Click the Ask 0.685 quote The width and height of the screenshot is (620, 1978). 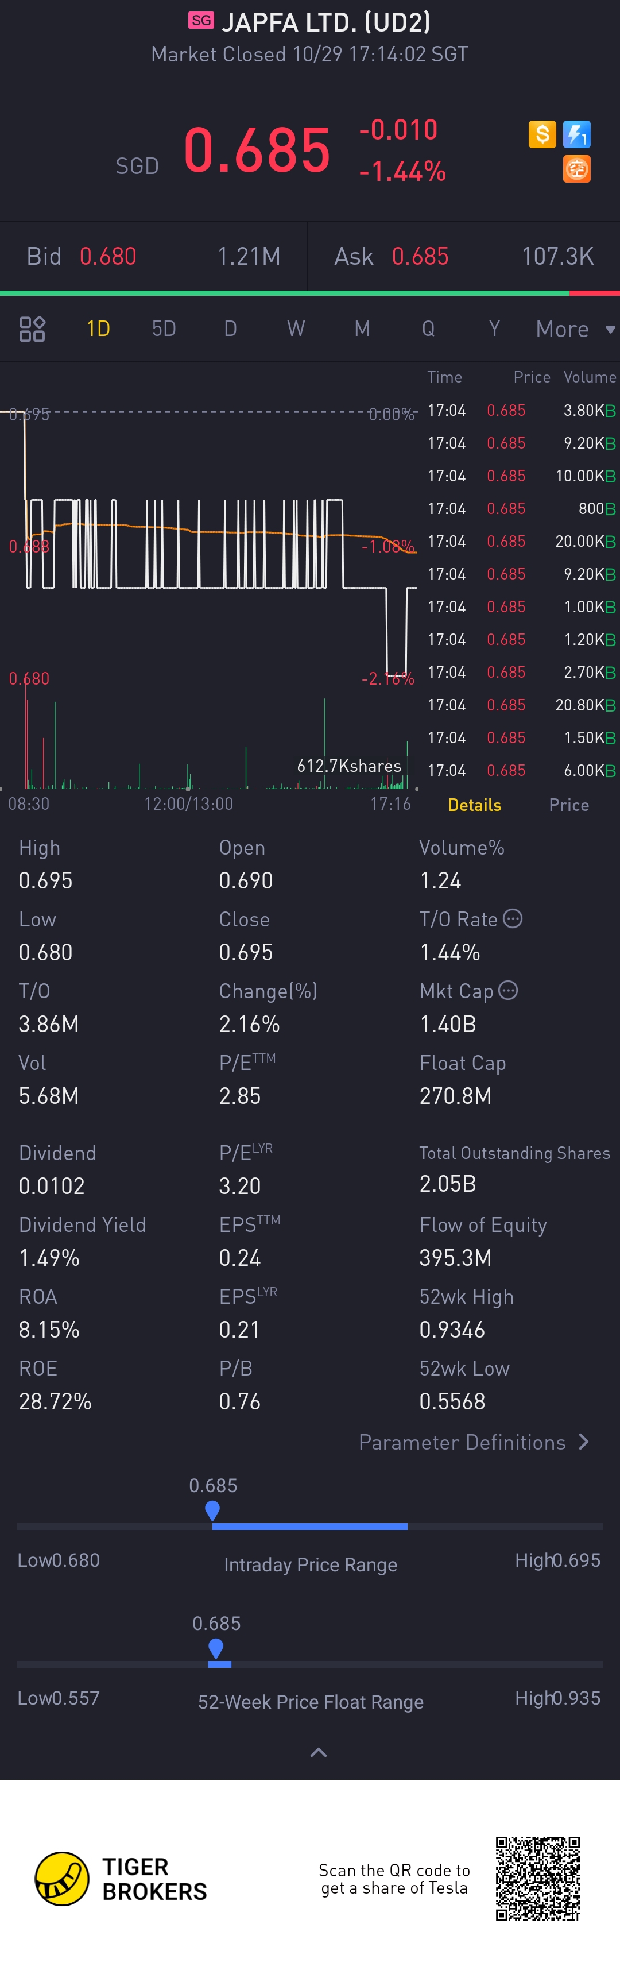pos(420,257)
